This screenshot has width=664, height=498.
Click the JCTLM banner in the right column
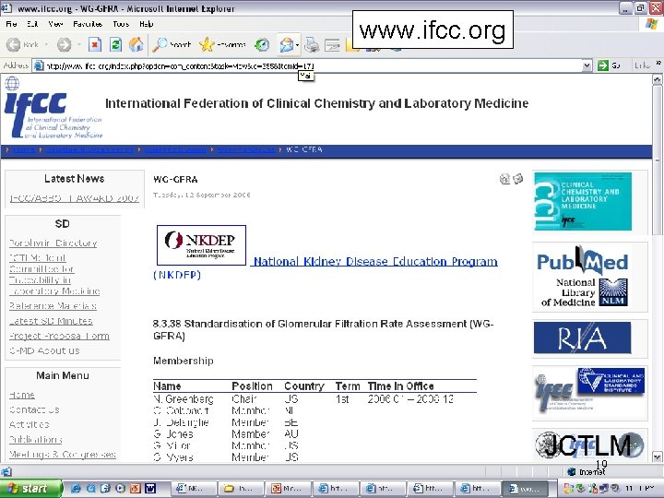tap(590, 445)
